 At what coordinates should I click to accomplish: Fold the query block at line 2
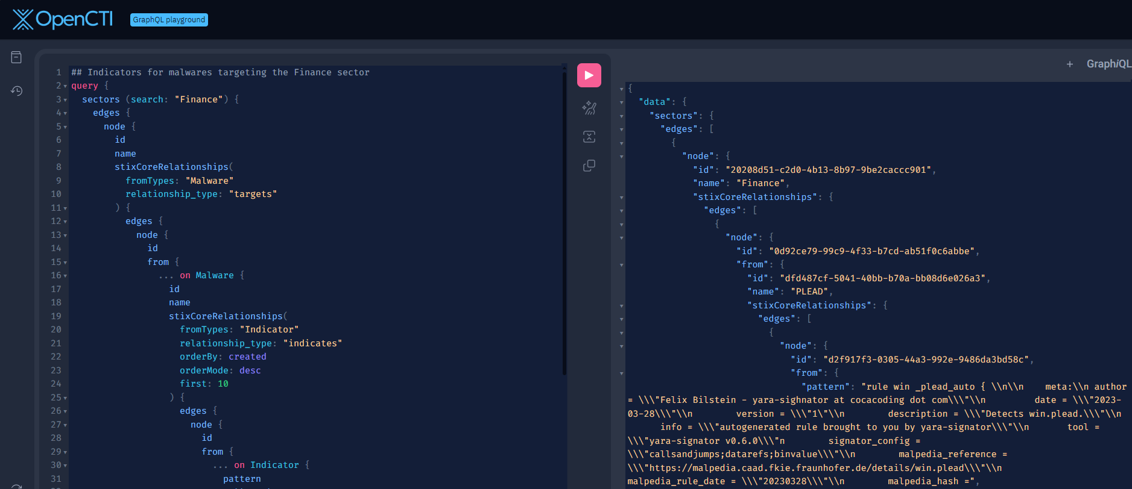point(65,86)
